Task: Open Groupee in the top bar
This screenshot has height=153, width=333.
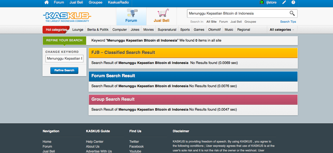Action: (96, 2)
